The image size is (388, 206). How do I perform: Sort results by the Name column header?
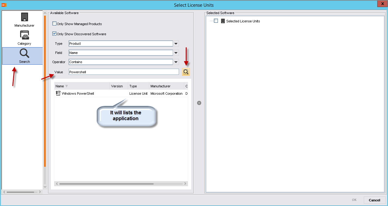pyautogui.click(x=60, y=86)
